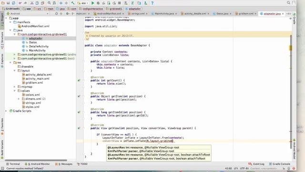Select Datos class in project tree

[x=33, y=43]
